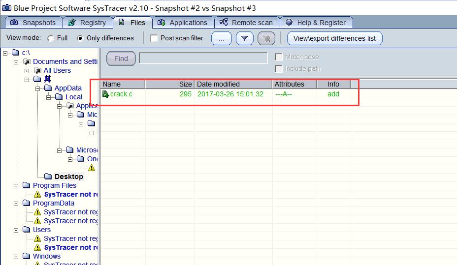Click the ---A-- attributes value
The image size is (457, 265).
[284, 94]
